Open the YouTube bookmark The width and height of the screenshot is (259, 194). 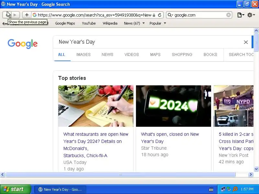pos(89,23)
